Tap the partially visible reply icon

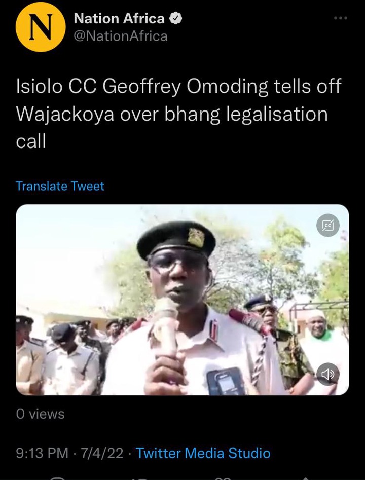tap(57, 478)
